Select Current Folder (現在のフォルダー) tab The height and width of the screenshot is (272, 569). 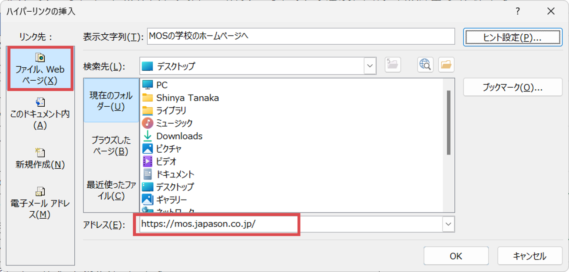click(x=111, y=101)
